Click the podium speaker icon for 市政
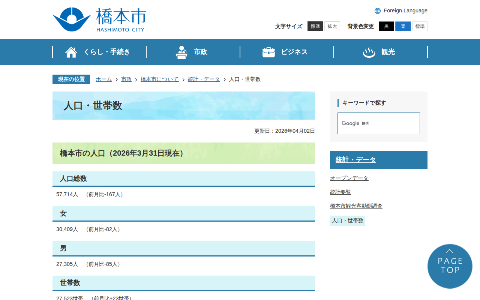 click(181, 52)
